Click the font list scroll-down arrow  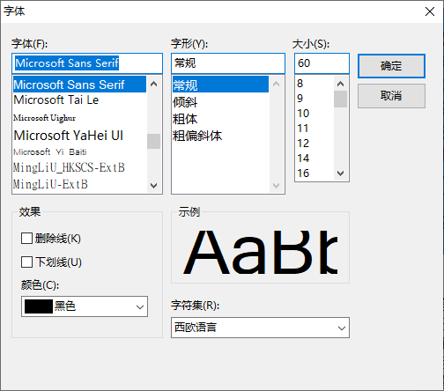click(x=153, y=186)
